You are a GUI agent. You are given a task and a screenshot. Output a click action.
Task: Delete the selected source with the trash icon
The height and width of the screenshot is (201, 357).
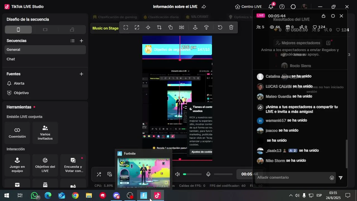pyautogui.click(x=231, y=27)
